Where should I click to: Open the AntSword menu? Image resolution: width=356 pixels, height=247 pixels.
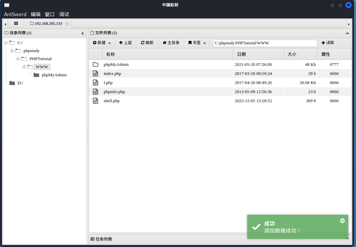(x=15, y=14)
